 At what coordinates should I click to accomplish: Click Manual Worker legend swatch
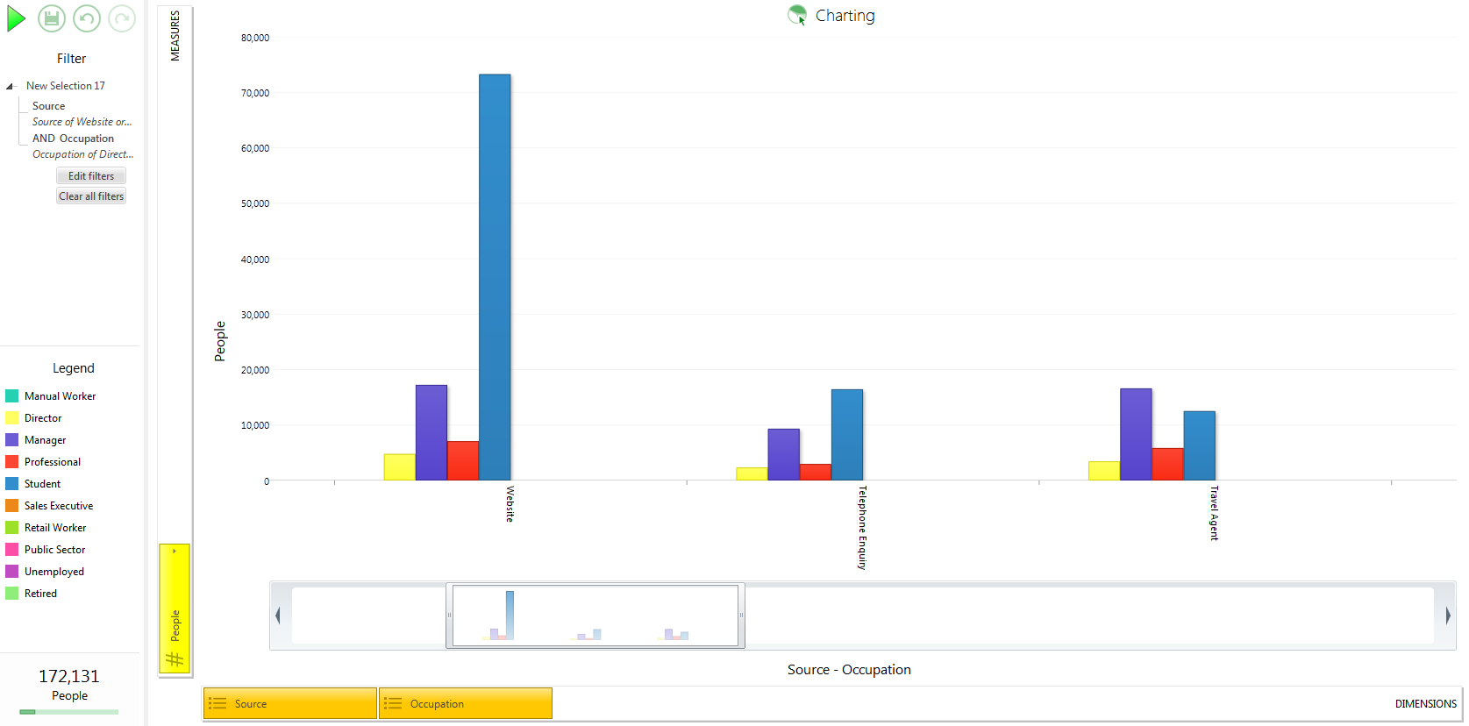[12, 396]
